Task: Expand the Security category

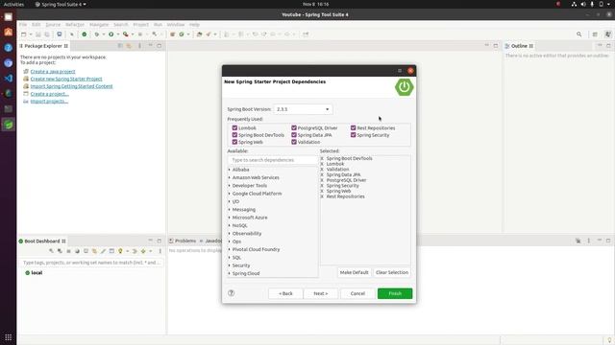Action: tap(230, 265)
